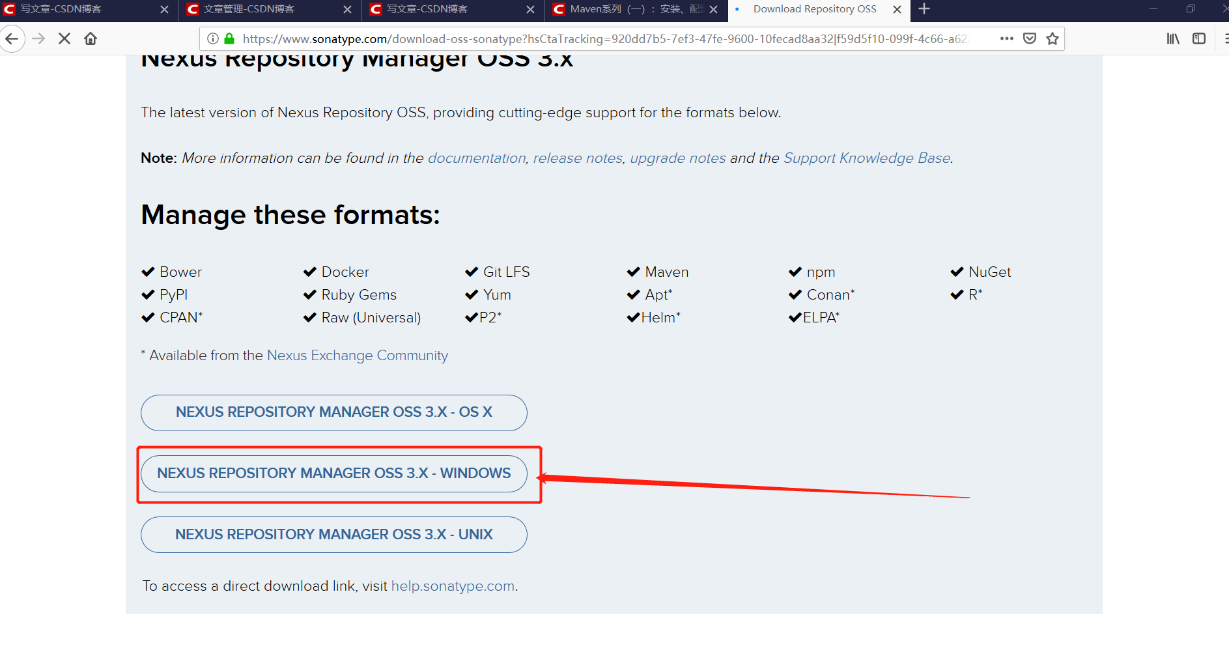Open the Firefox application menu

point(1224,38)
